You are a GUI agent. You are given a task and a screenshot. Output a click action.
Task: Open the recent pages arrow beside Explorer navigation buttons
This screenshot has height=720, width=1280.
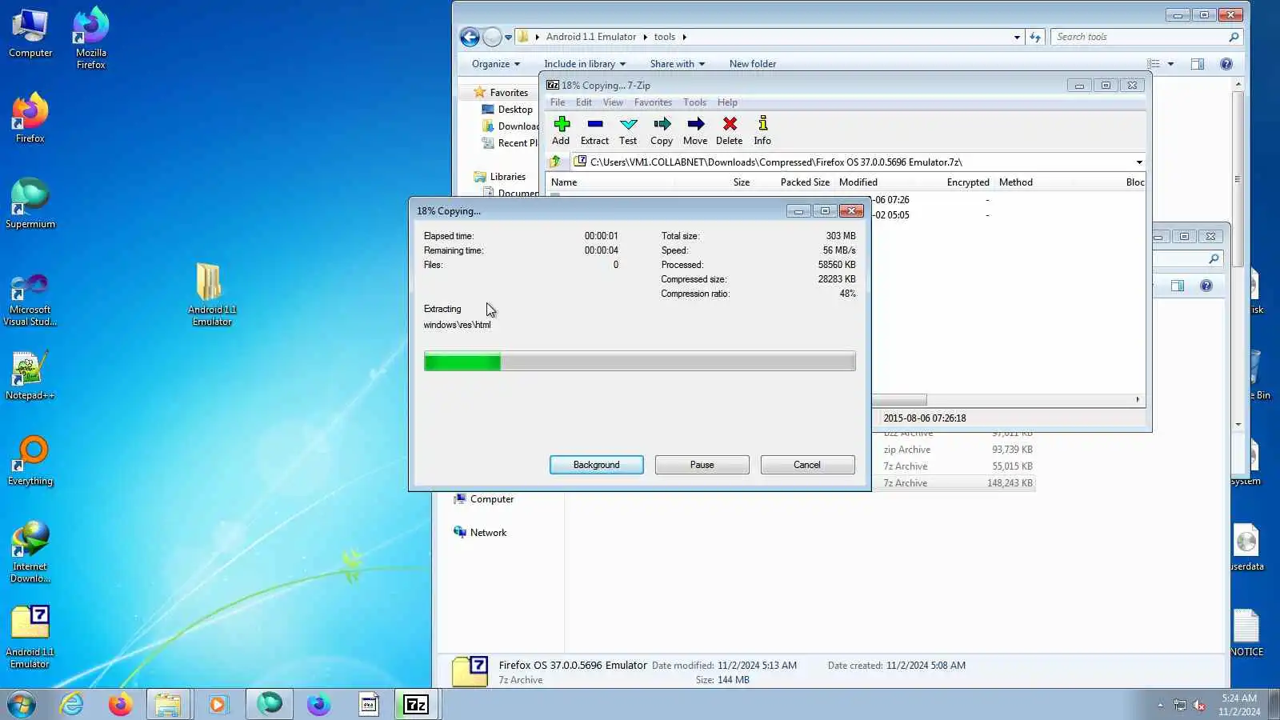click(x=508, y=38)
